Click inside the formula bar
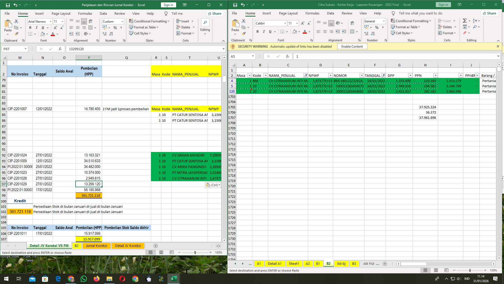The width and height of the screenshot is (504, 284). [144, 49]
